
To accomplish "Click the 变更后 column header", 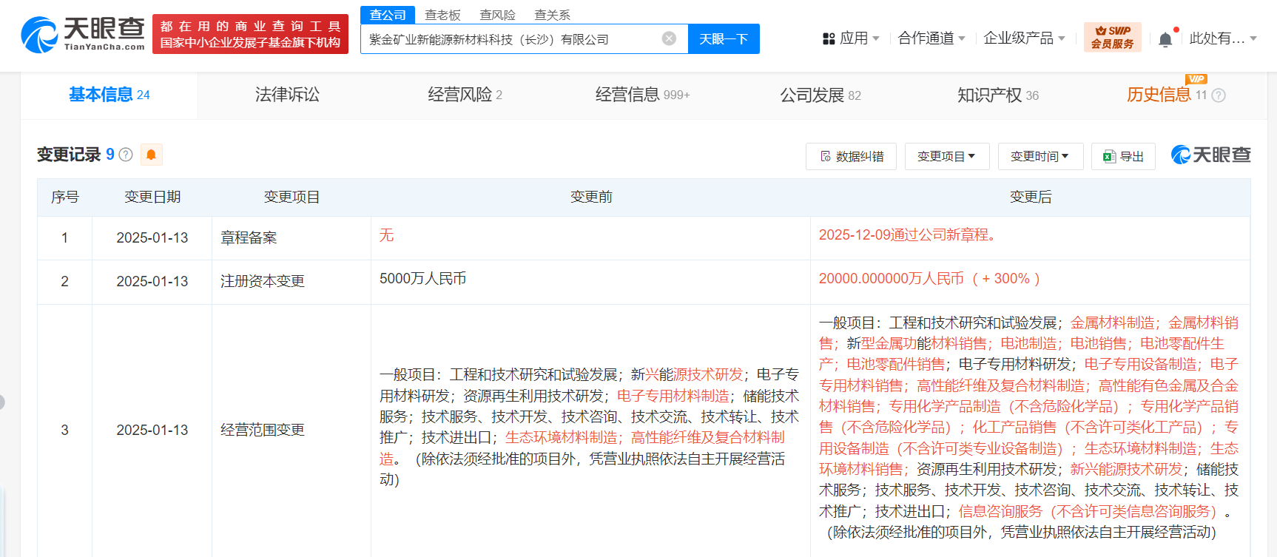I will pyautogui.click(x=1031, y=197).
